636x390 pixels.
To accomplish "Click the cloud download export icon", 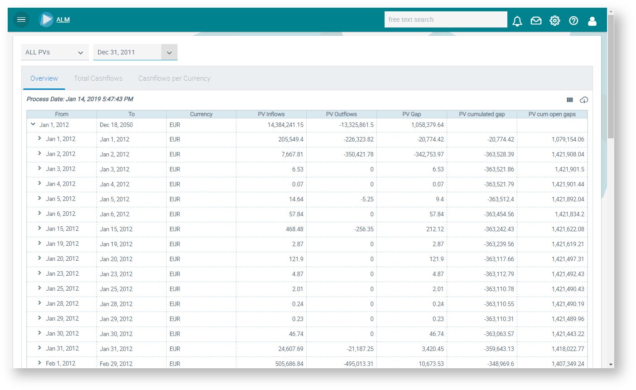I will tap(584, 100).
